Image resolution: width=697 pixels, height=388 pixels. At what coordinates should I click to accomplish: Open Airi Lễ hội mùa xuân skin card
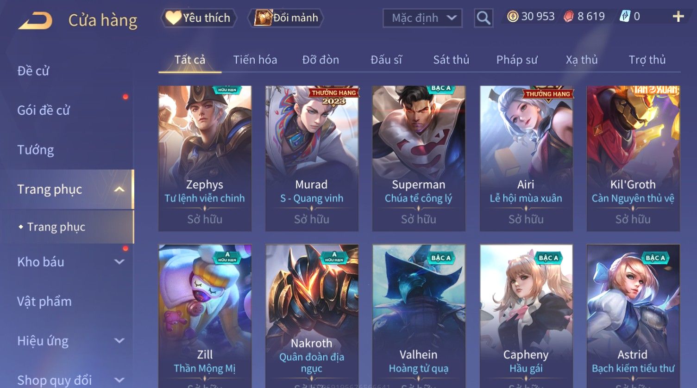526,158
